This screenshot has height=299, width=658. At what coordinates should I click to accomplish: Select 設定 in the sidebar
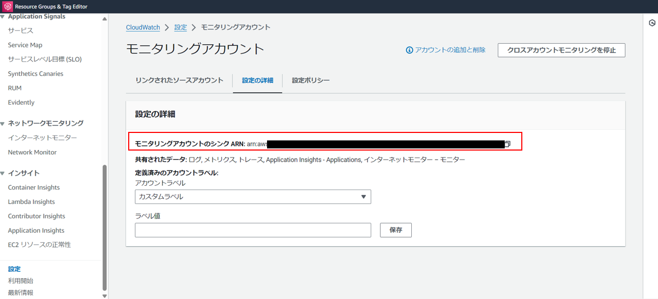pos(14,269)
